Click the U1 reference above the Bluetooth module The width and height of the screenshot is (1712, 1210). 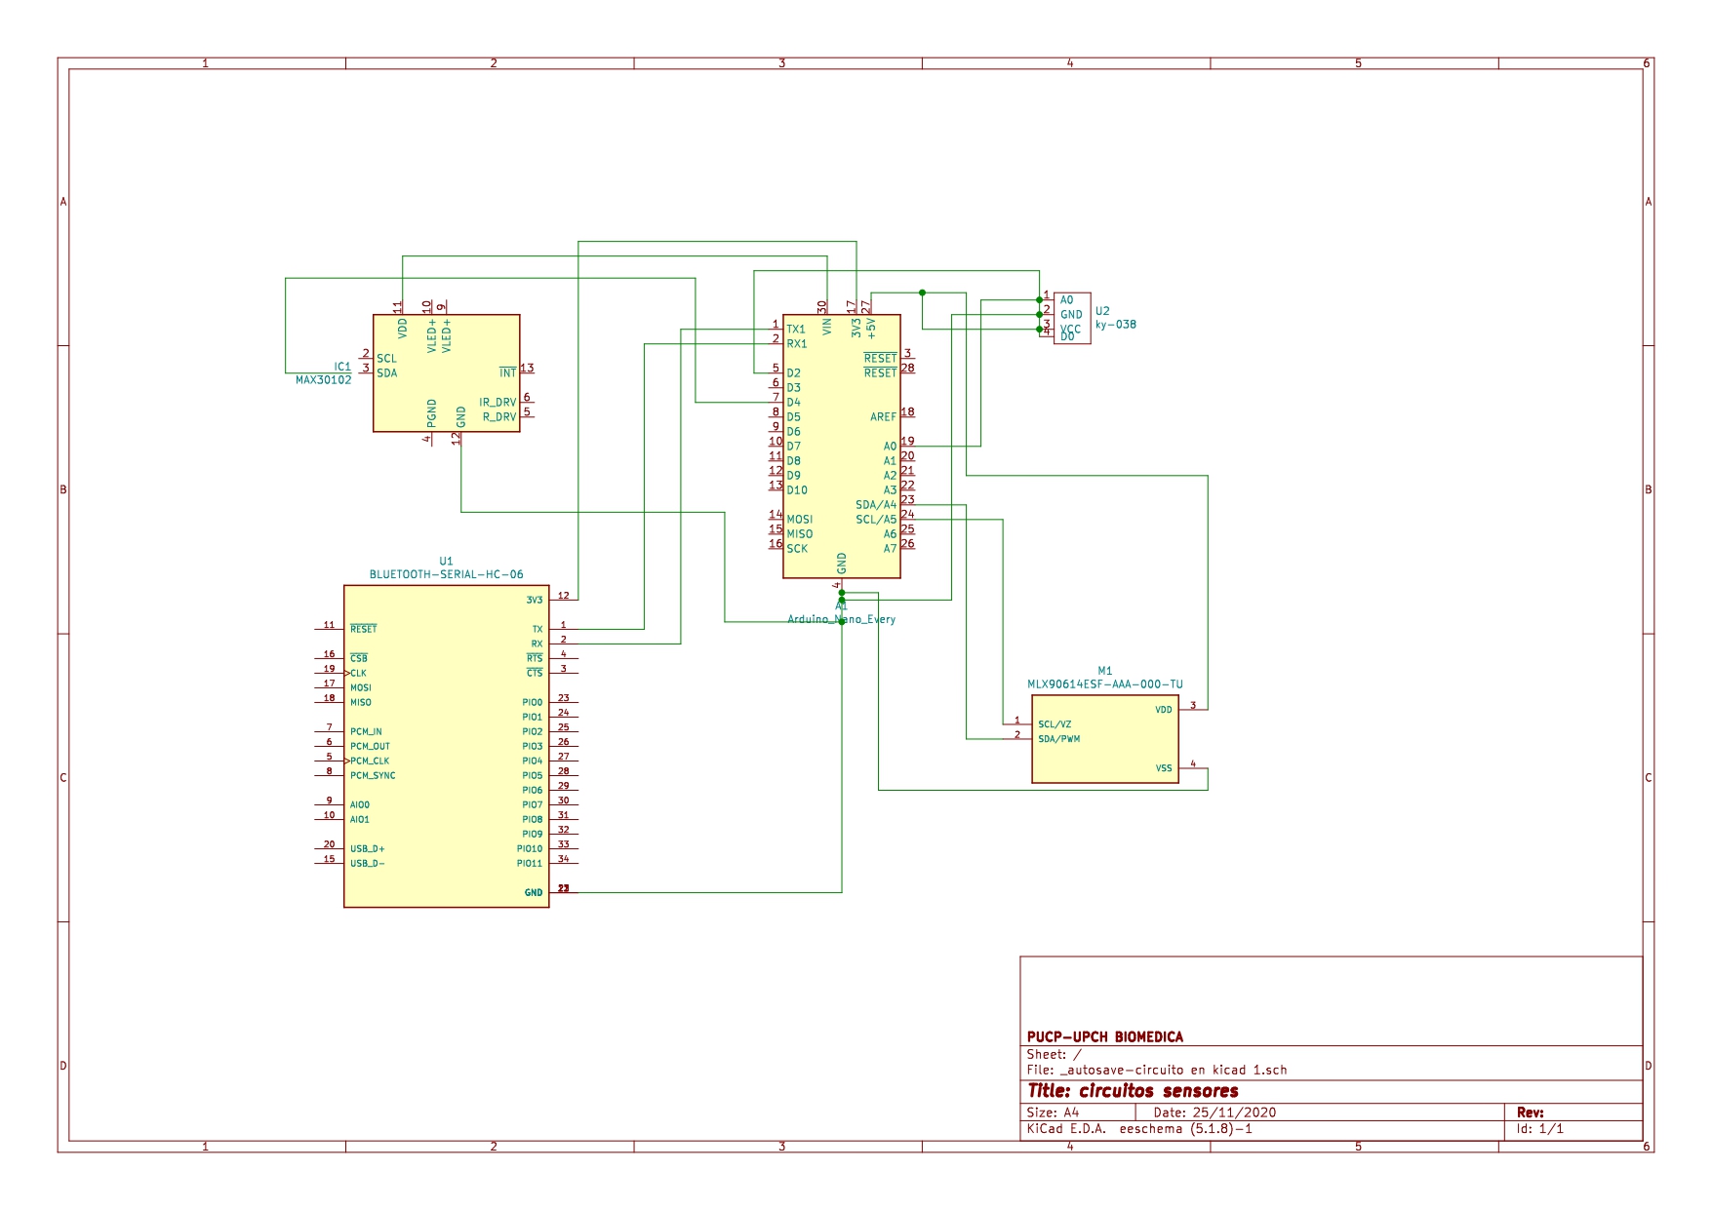pyautogui.click(x=446, y=562)
